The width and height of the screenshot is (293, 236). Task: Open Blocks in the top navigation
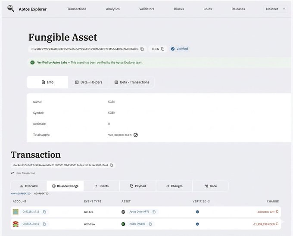point(179,9)
